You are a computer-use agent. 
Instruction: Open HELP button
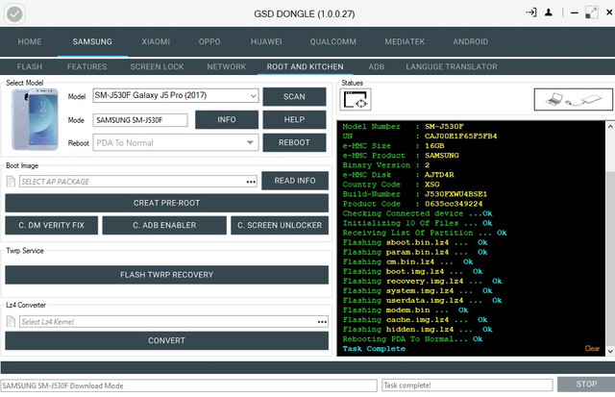click(x=294, y=119)
